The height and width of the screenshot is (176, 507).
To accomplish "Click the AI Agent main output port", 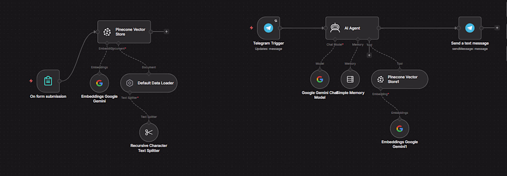I will click(x=378, y=28).
